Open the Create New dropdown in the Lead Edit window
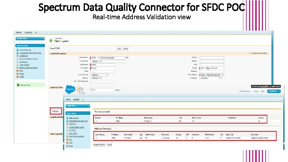This screenshot has width=288, height=162. 30,38
